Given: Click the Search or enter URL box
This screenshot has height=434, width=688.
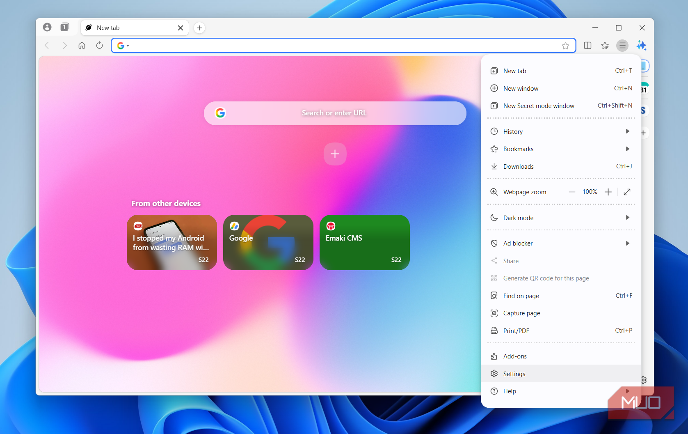Looking at the screenshot, I should pyautogui.click(x=335, y=113).
